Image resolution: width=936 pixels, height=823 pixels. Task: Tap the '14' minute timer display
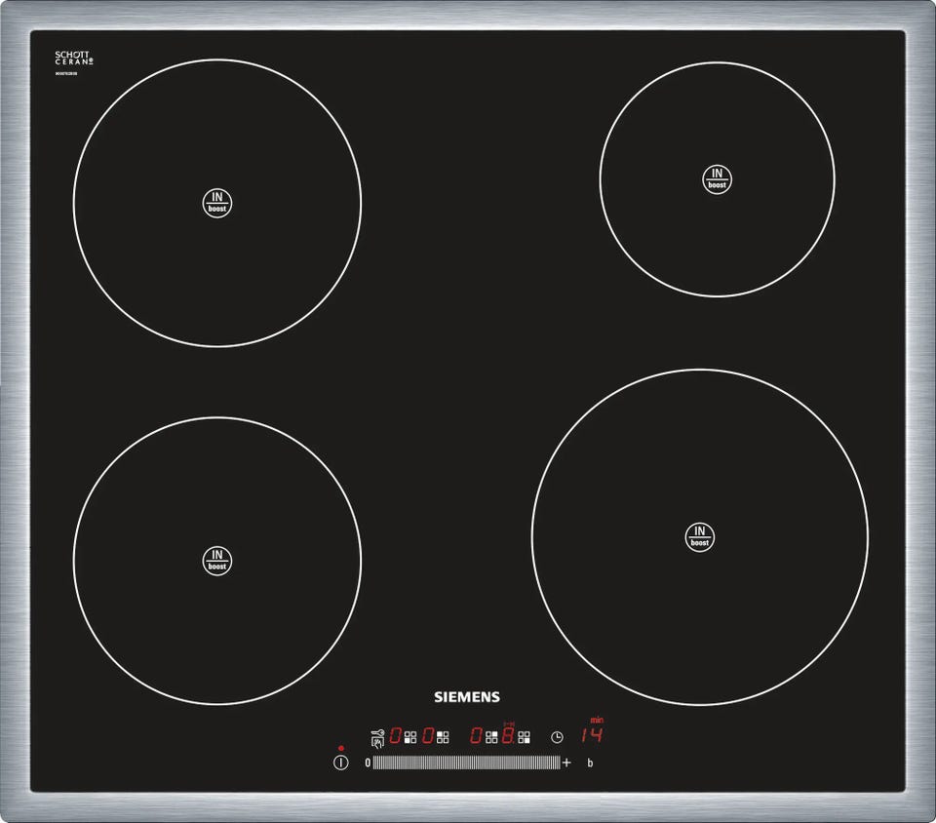pos(592,735)
